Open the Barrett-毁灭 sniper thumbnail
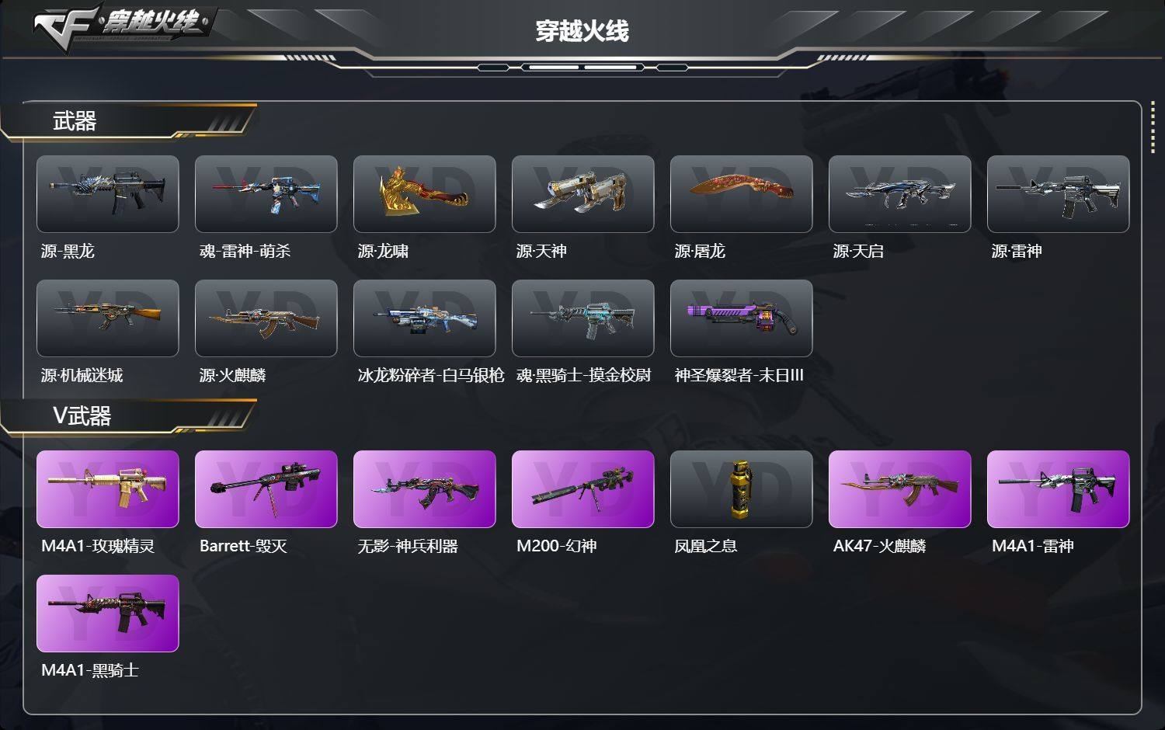 [x=266, y=489]
